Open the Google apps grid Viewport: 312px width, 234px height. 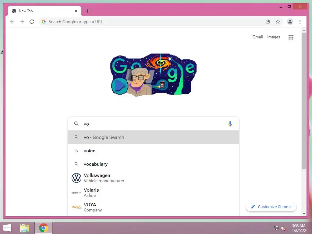click(x=291, y=37)
